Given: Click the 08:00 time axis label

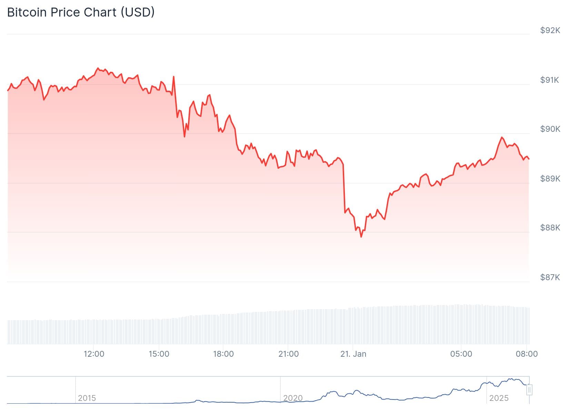Looking at the screenshot, I should 527,354.
